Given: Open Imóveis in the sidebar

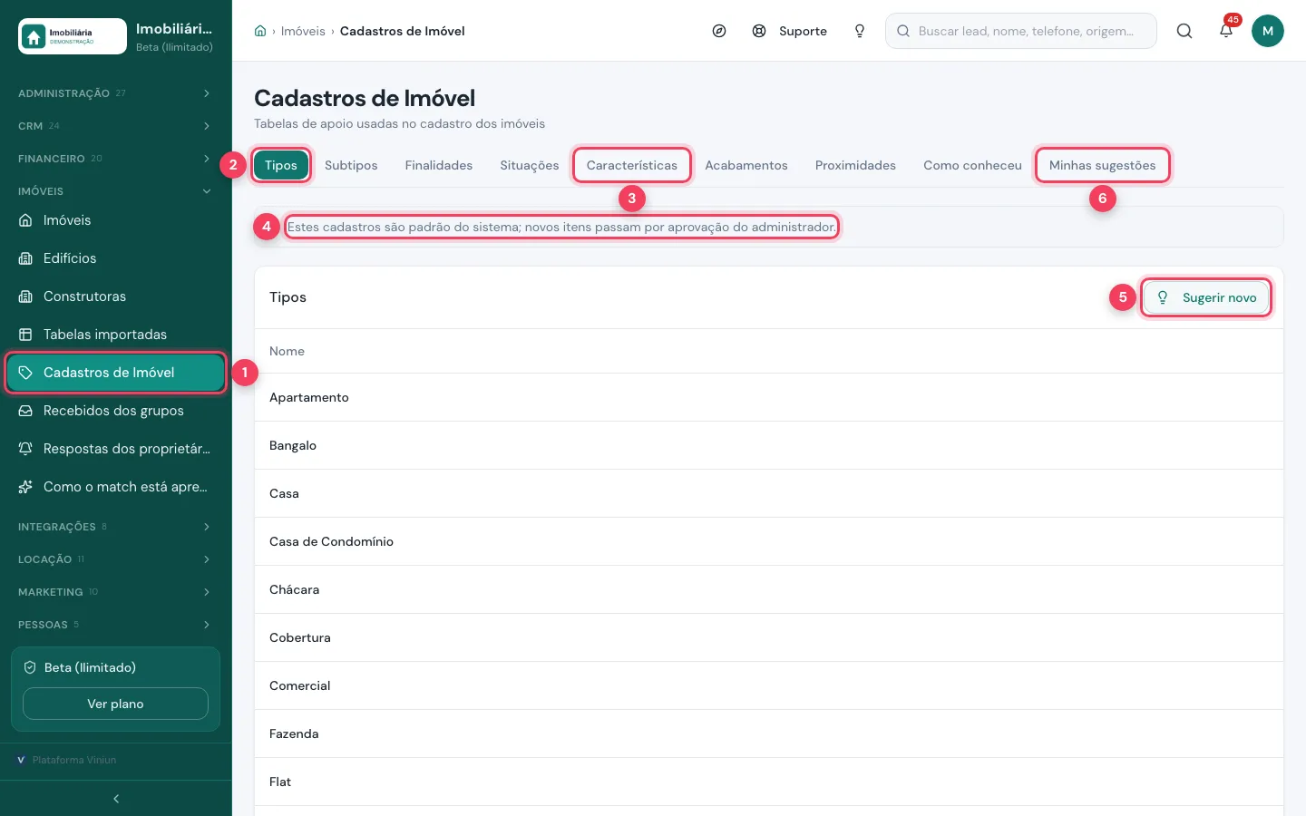Looking at the screenshot, I should point(116,220).
